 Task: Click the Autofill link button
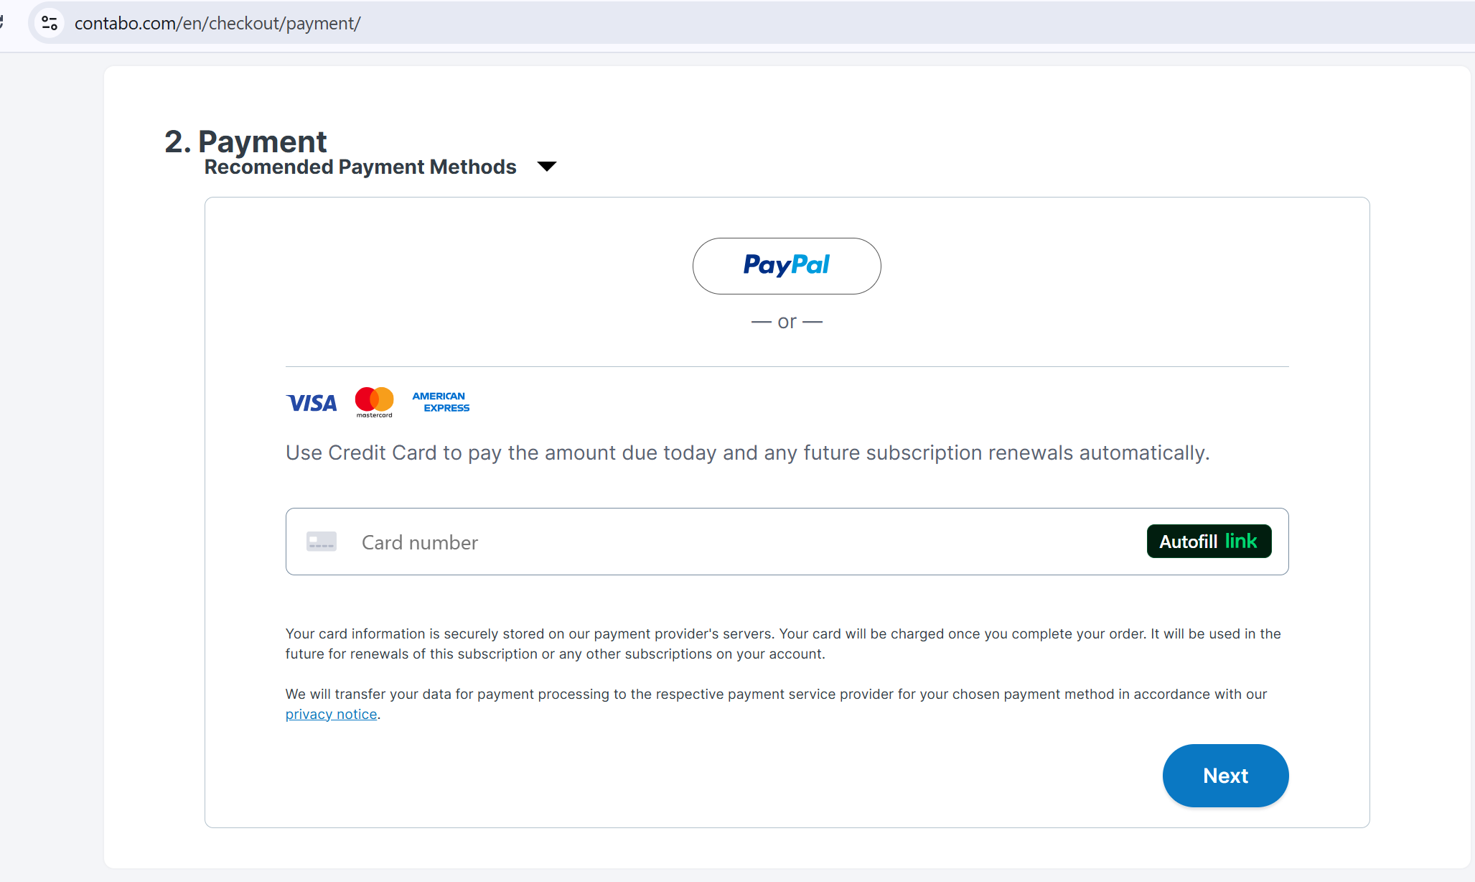click(1209, 542)
